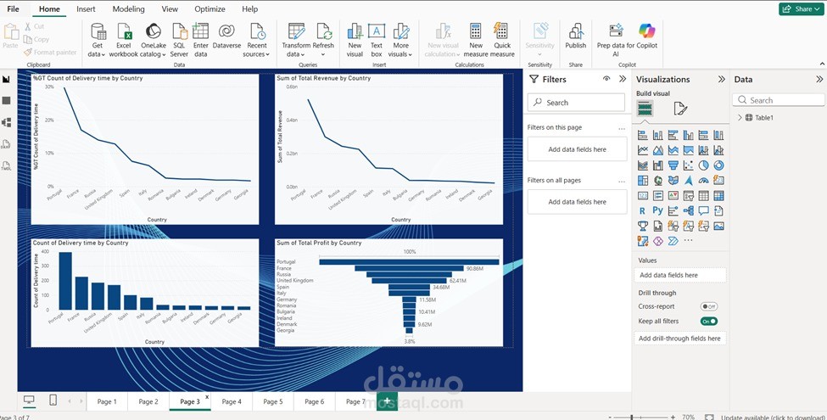Toggle Cross-report drill through switch
827x420 pixels.
coord(709,306)
